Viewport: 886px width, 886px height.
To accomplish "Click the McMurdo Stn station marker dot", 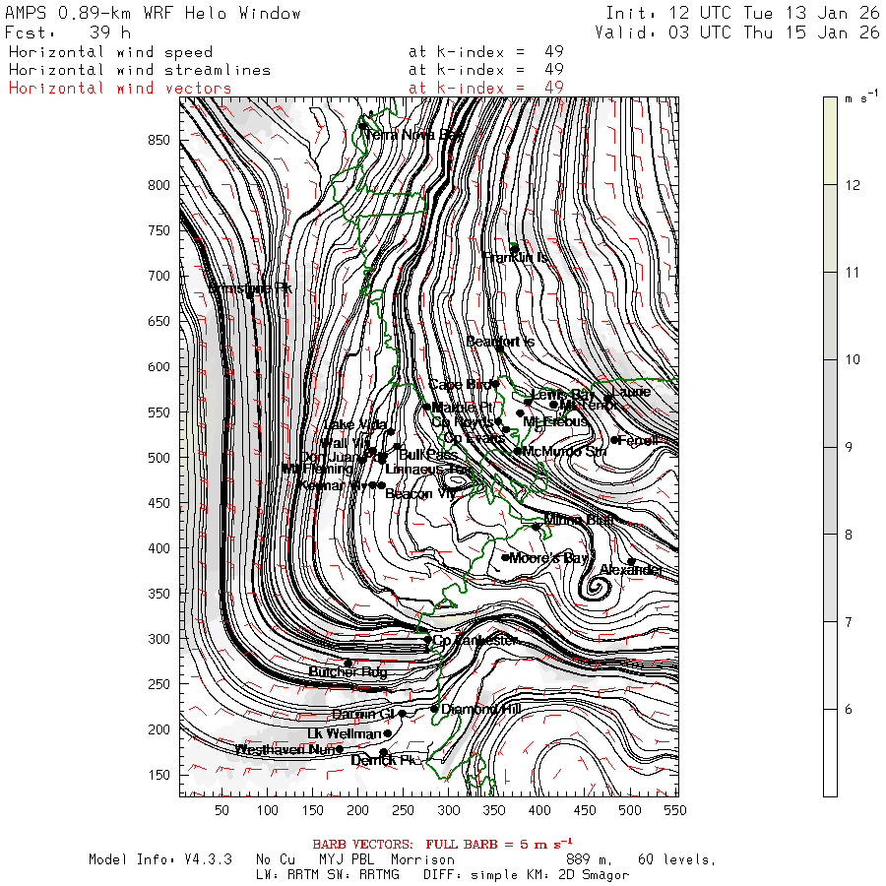I will (518, 451).
